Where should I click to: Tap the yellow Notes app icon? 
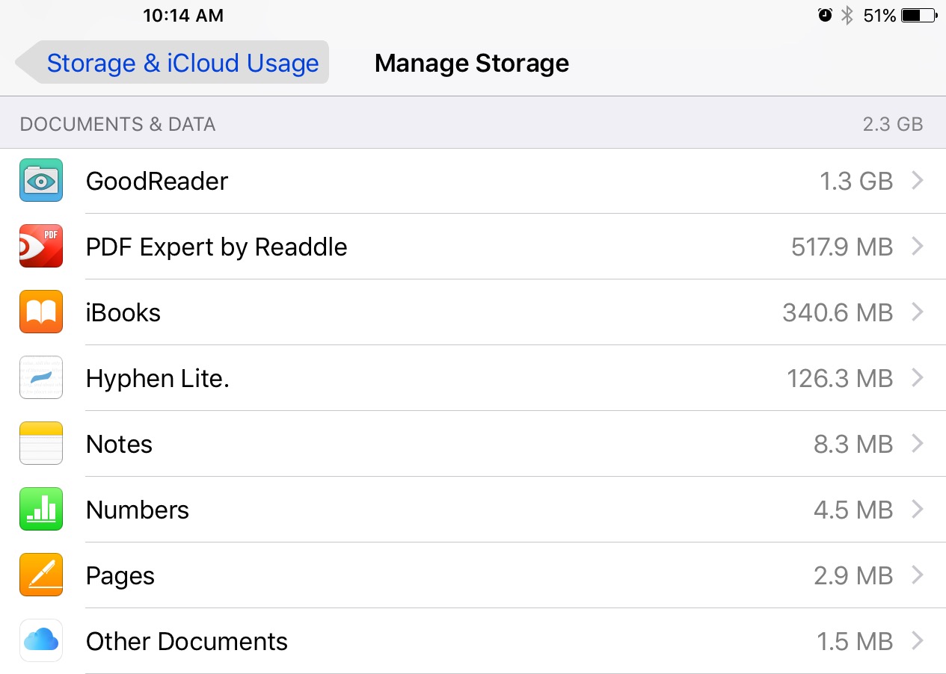41,444
